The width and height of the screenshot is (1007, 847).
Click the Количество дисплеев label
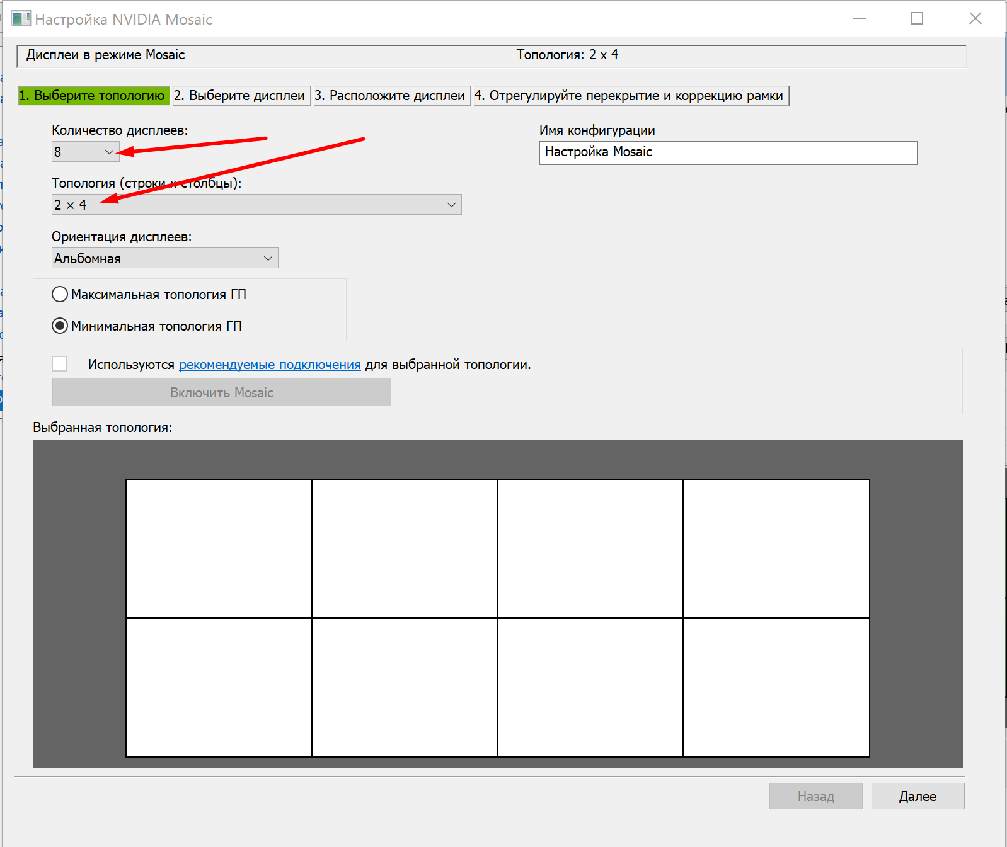pyautogui.click(x=120, y=130)
